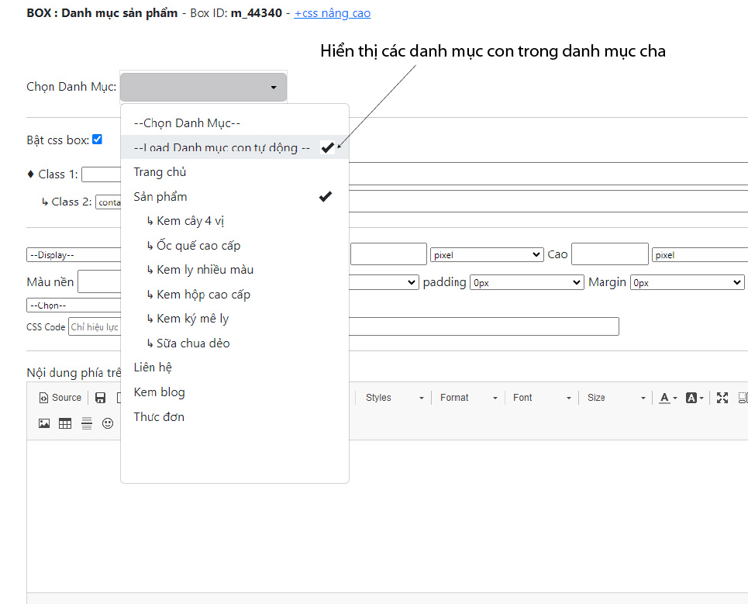Select the Ốc quế cao cấp subcategory
This screenshot has width=748, height=604.
click(x=235, y=245)
